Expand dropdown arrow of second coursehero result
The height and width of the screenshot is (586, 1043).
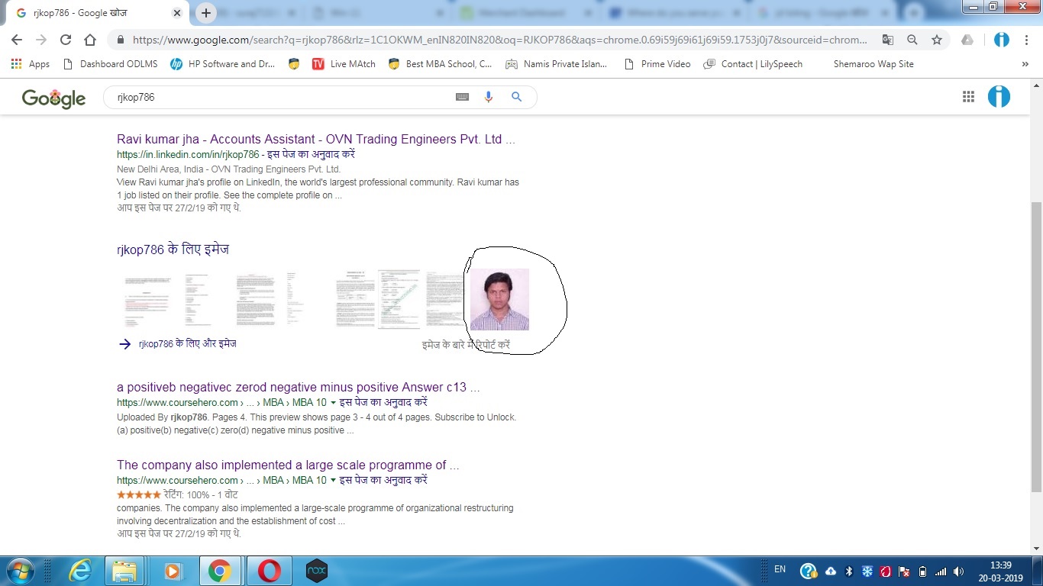(x=333, y=480)
